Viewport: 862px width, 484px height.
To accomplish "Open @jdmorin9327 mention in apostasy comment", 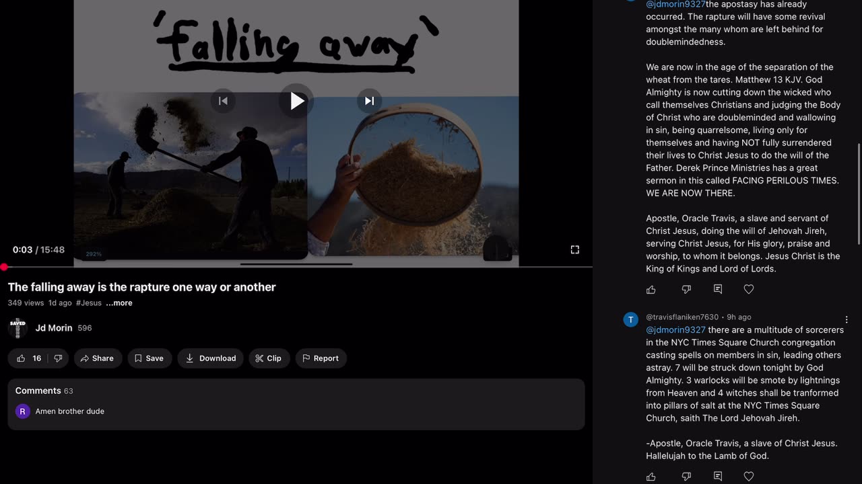I will pyautogui.click(x=676, y=4).
